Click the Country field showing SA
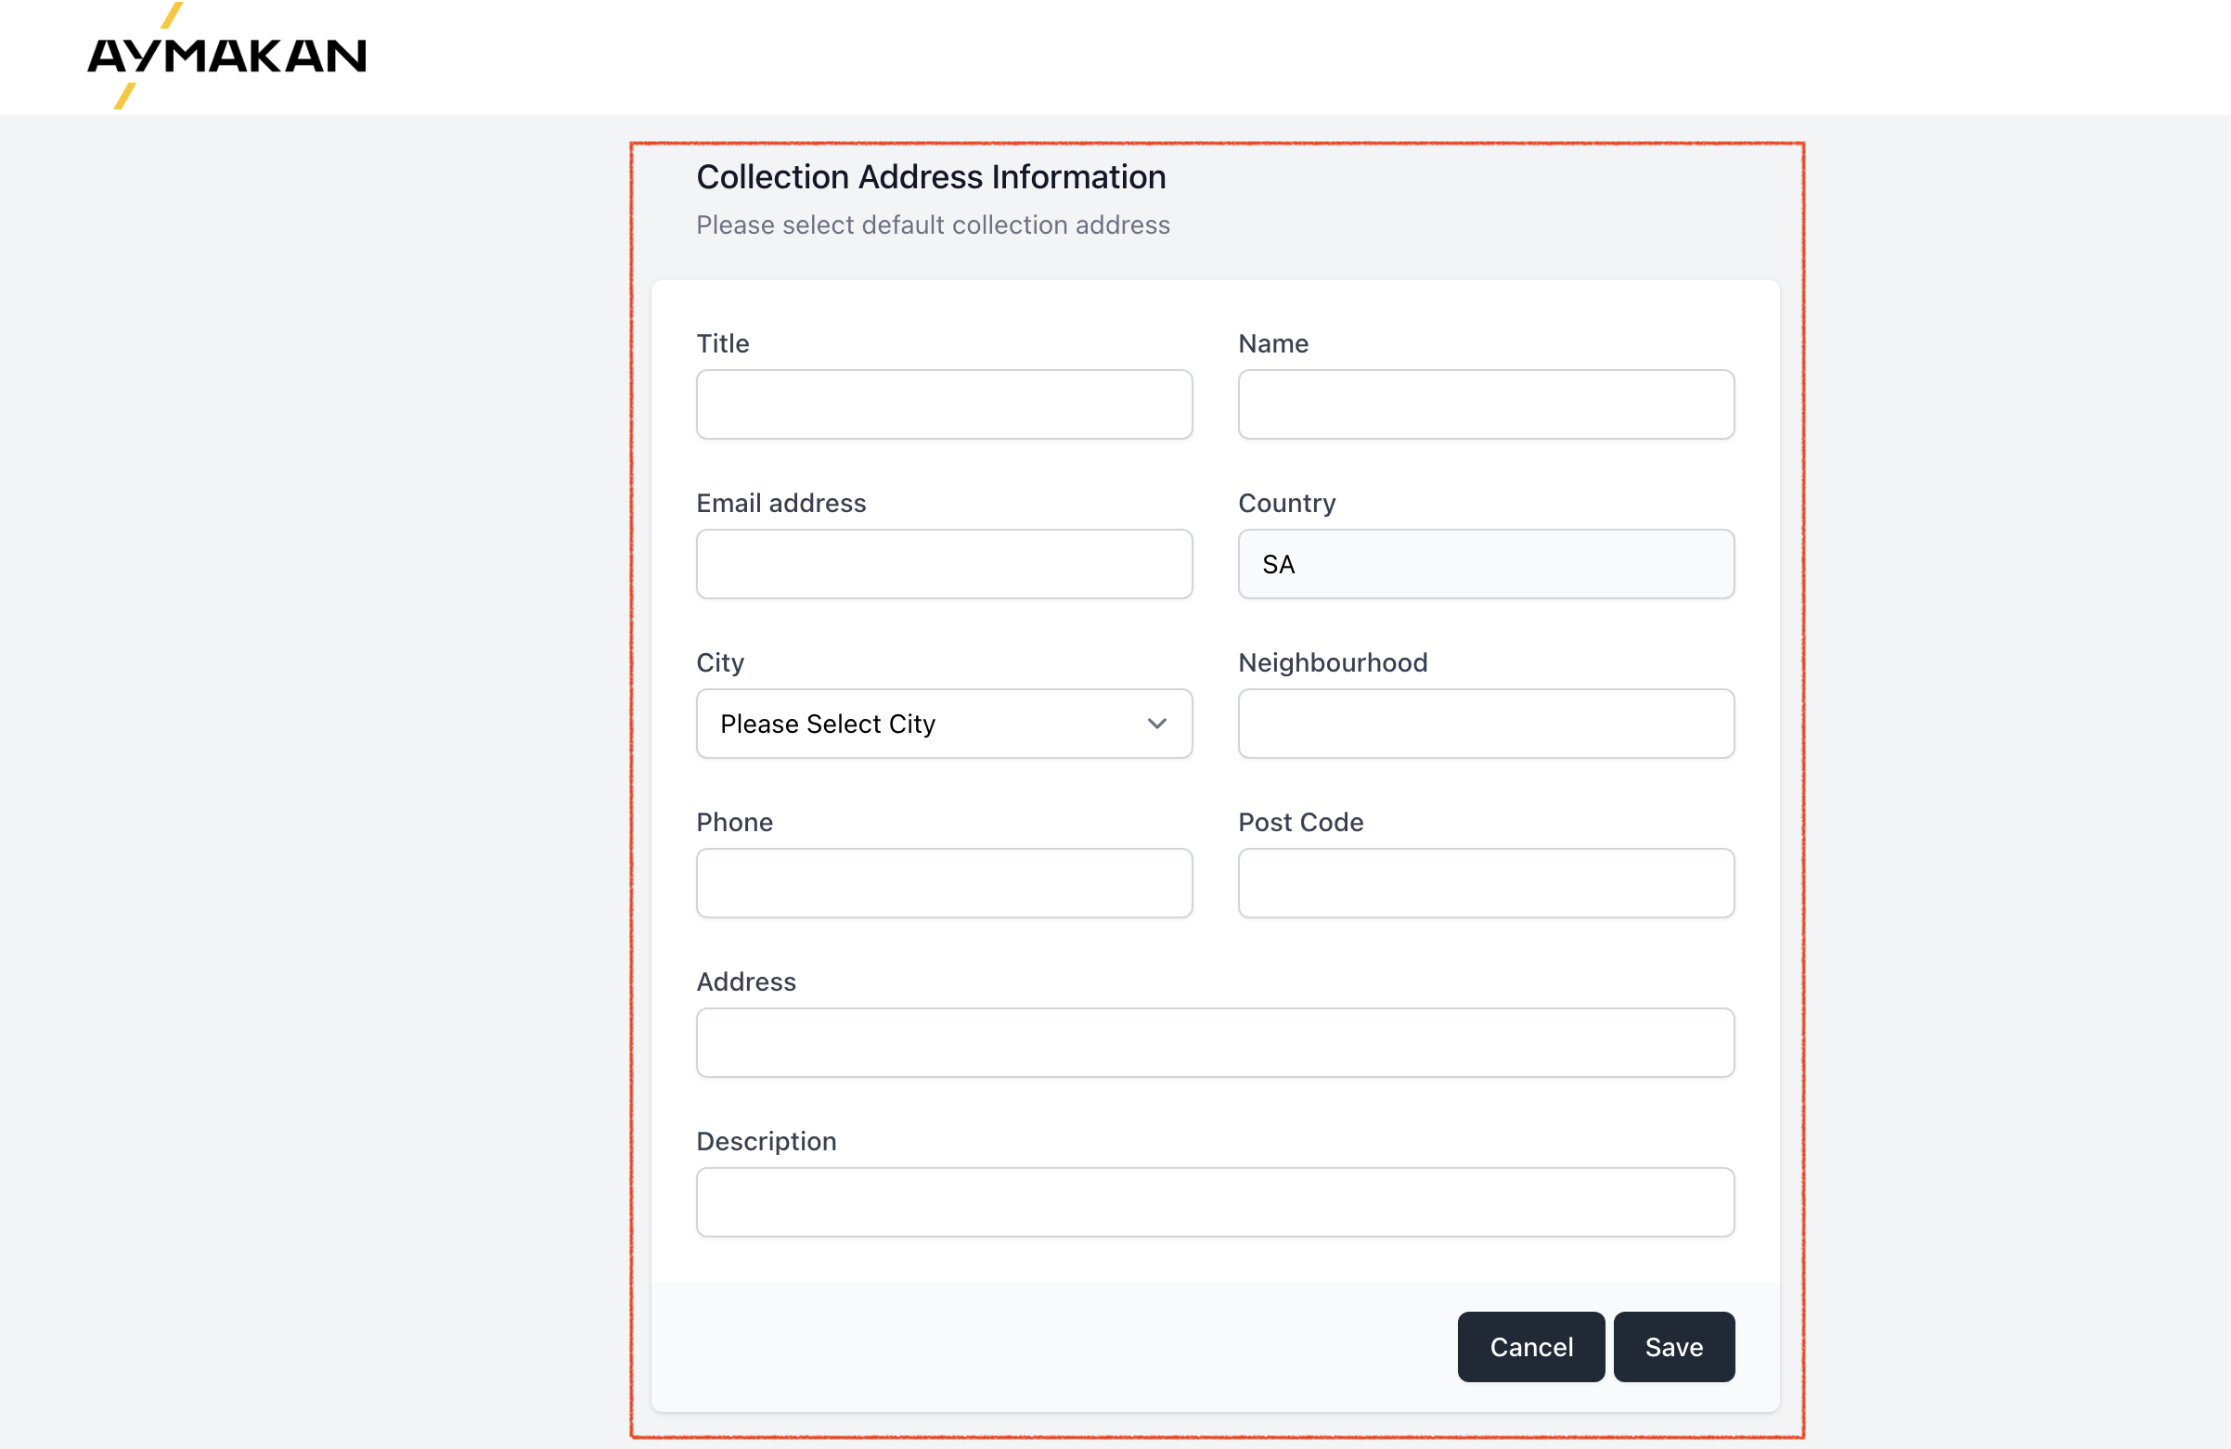Image resolution: width=2231 pixels, height=1449 pixels. [x=1486, y=563]
